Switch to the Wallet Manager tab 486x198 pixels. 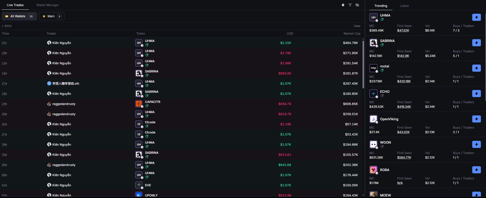tap(48, 5)
